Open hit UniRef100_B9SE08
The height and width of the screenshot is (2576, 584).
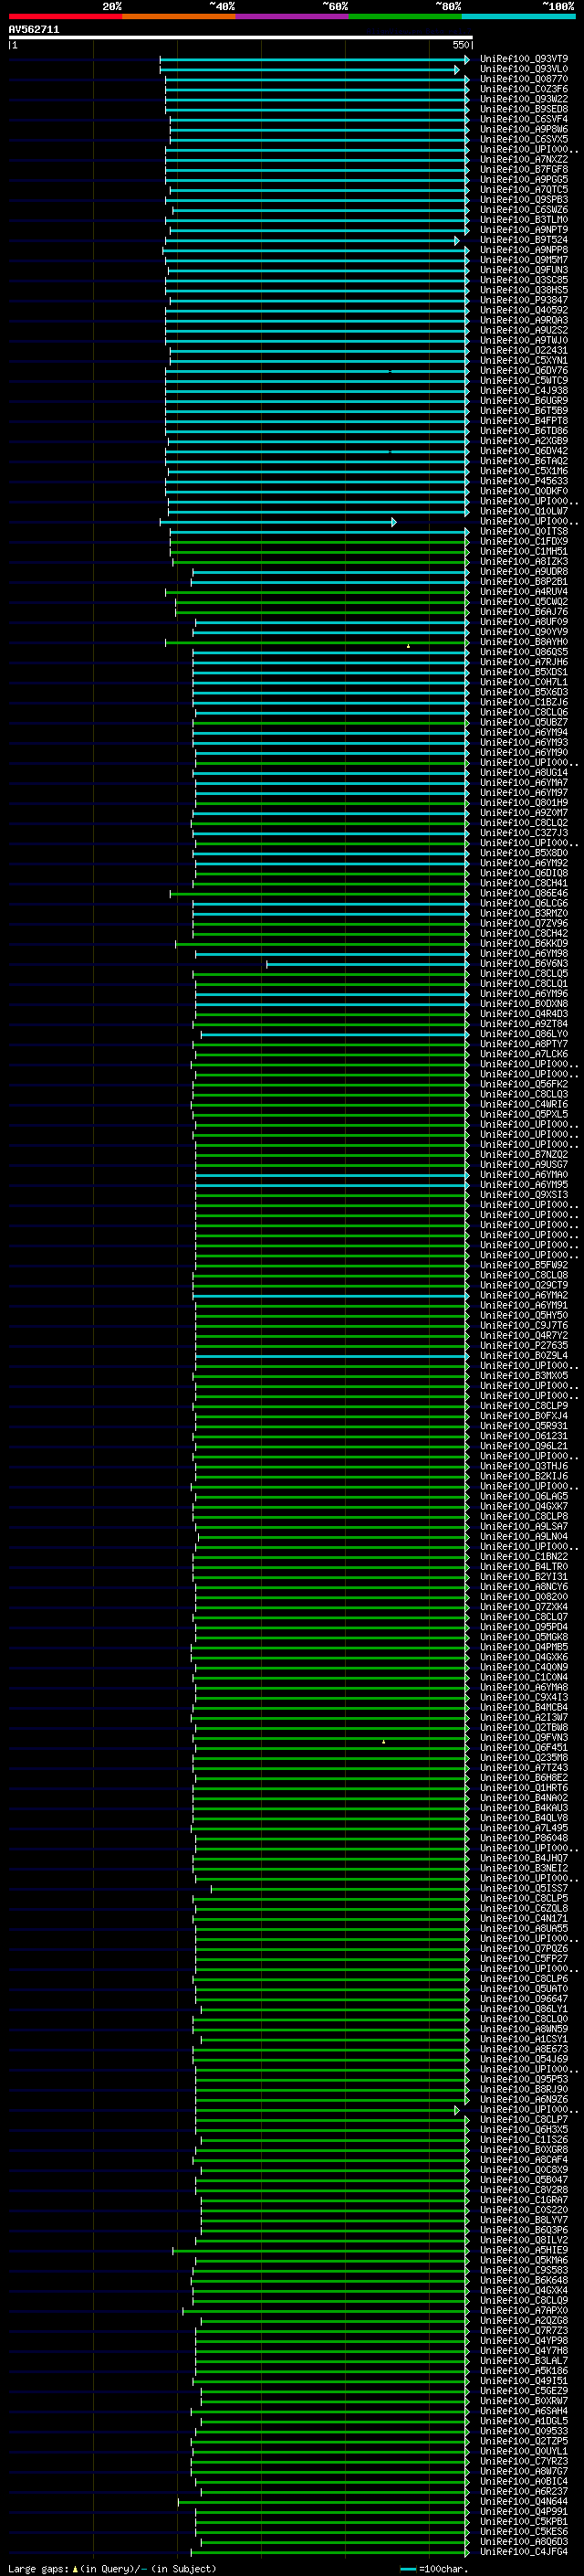click(x=524, y=109)
